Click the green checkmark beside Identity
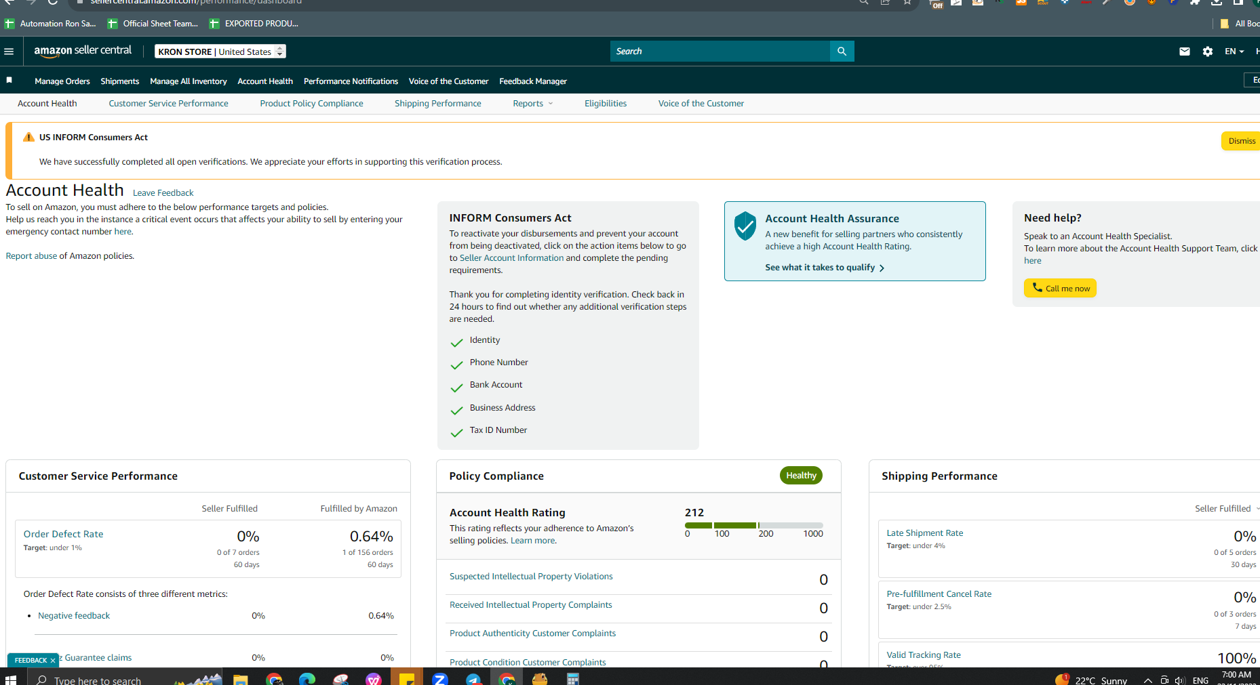This screenshot has width=1260, height=685. pos(457,342)
